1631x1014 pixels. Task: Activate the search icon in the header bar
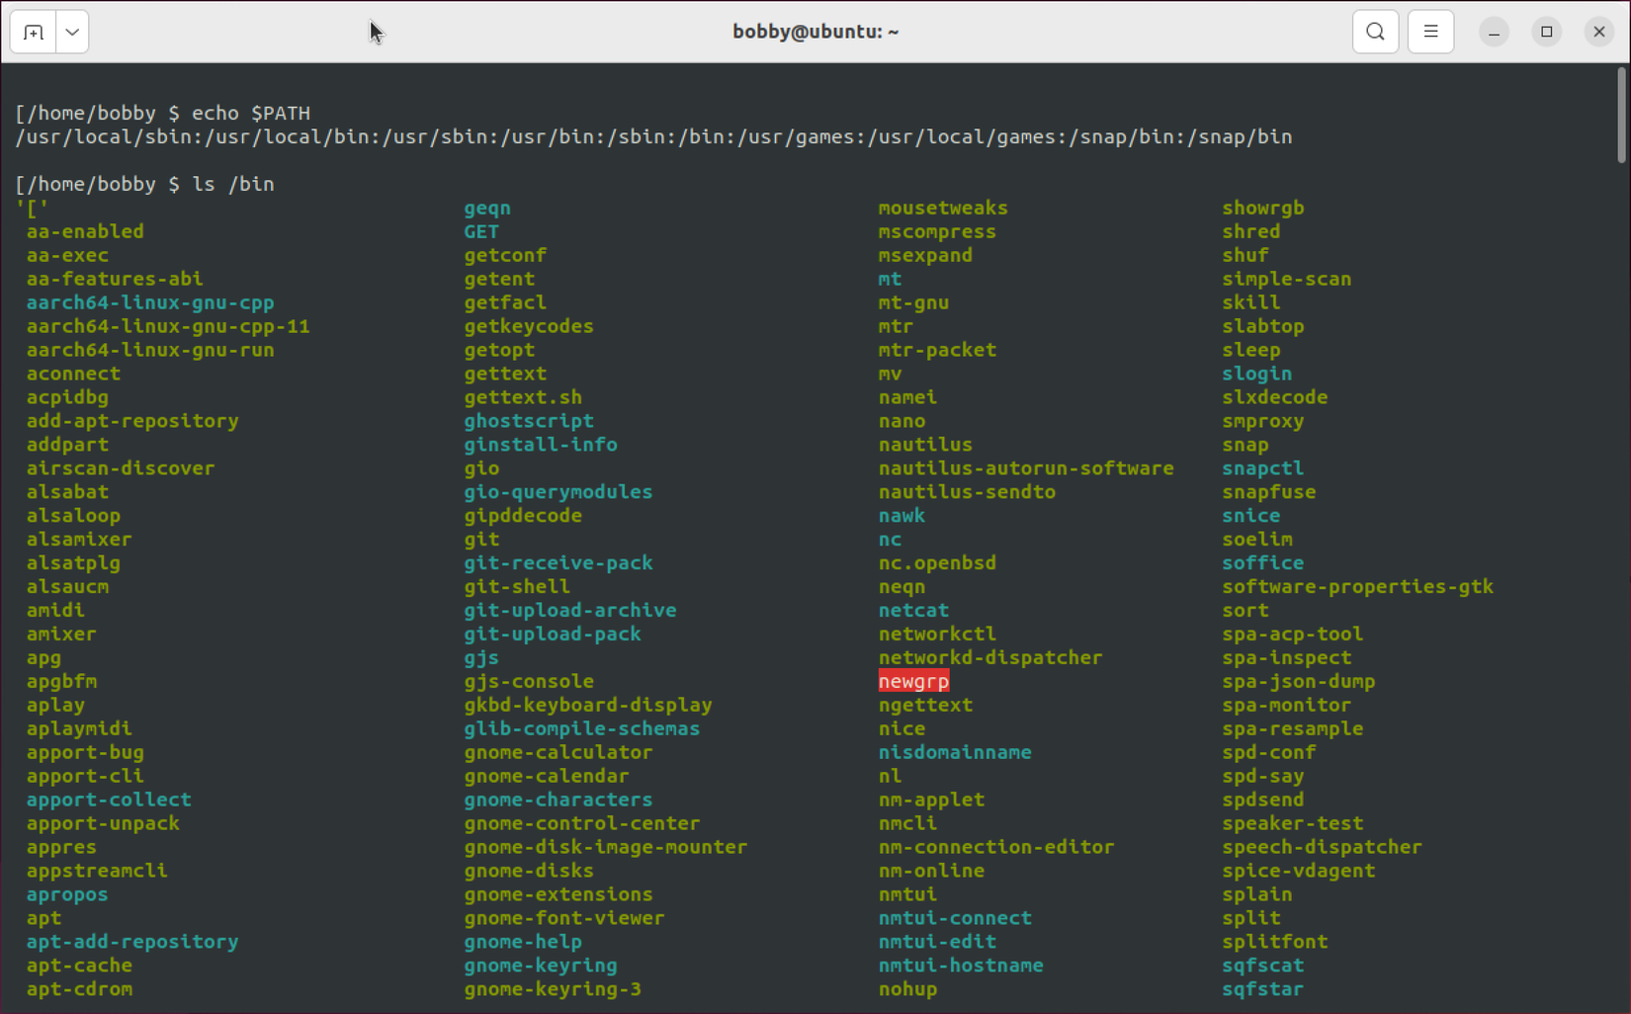click(x=1375, y=31)
